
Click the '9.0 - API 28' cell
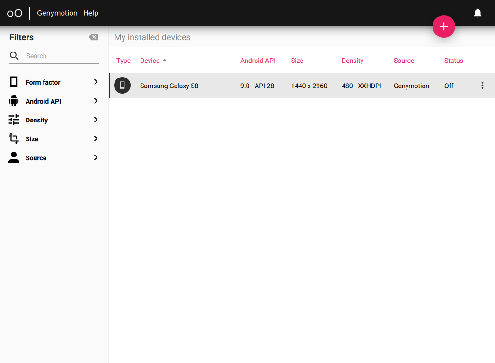257,86
